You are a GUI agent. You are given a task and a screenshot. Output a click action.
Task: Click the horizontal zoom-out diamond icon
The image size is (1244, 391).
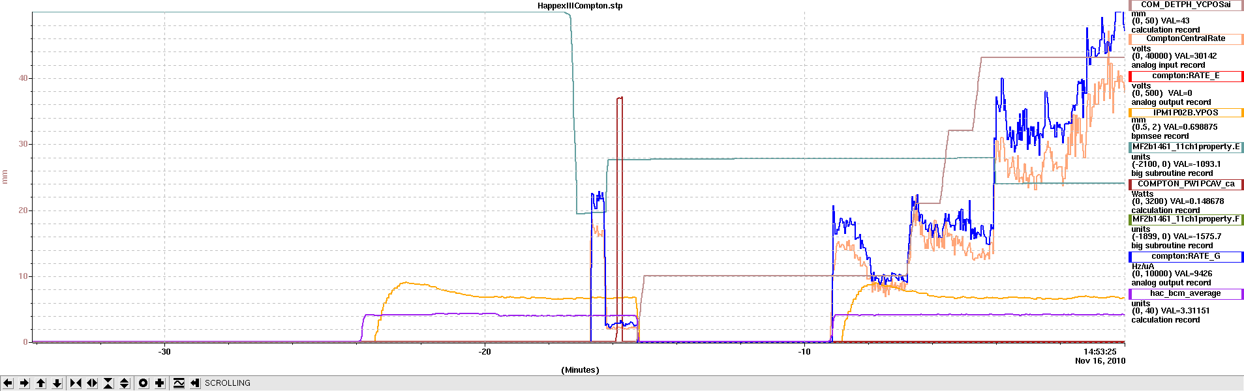coord(92,383)
